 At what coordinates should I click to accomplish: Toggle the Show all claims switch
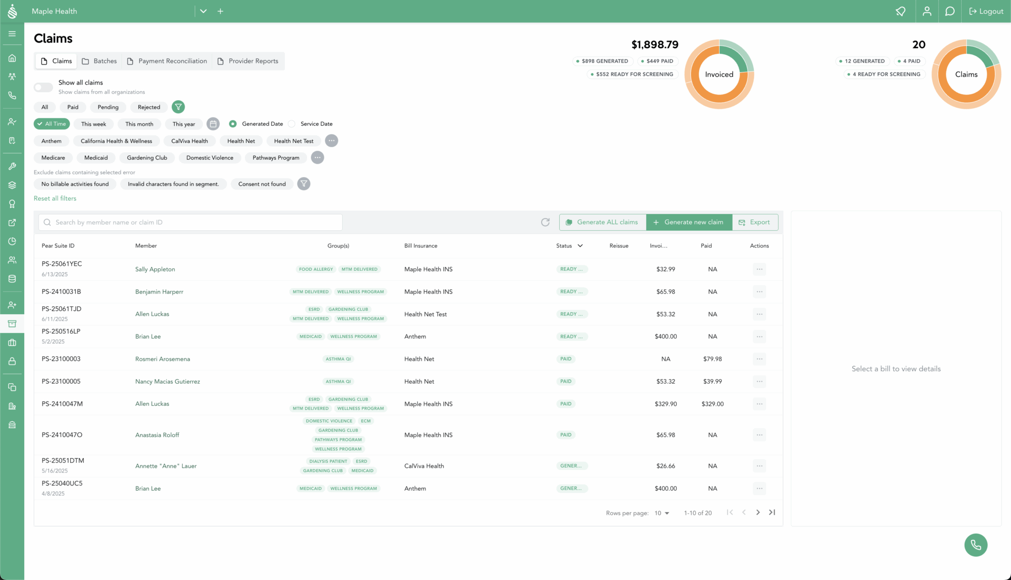43,87
